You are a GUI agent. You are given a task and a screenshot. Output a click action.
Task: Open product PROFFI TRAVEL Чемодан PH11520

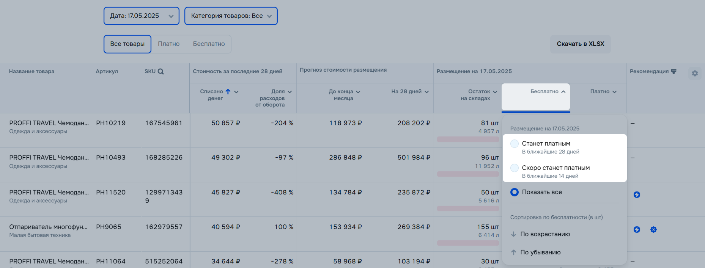(x=49, y=192)
